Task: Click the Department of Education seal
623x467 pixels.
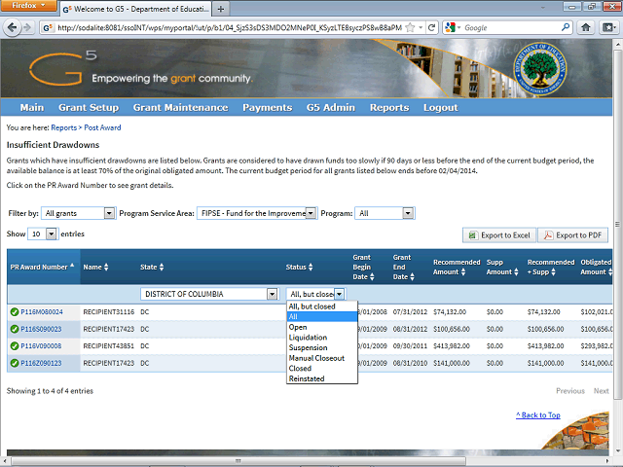Action: [539, 69]
